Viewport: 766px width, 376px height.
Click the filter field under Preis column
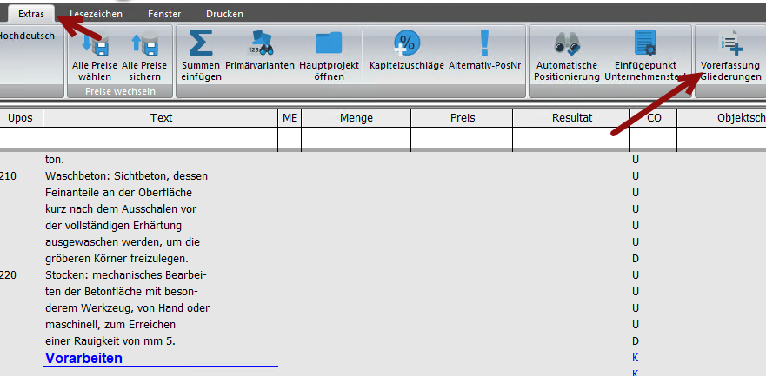462,138
